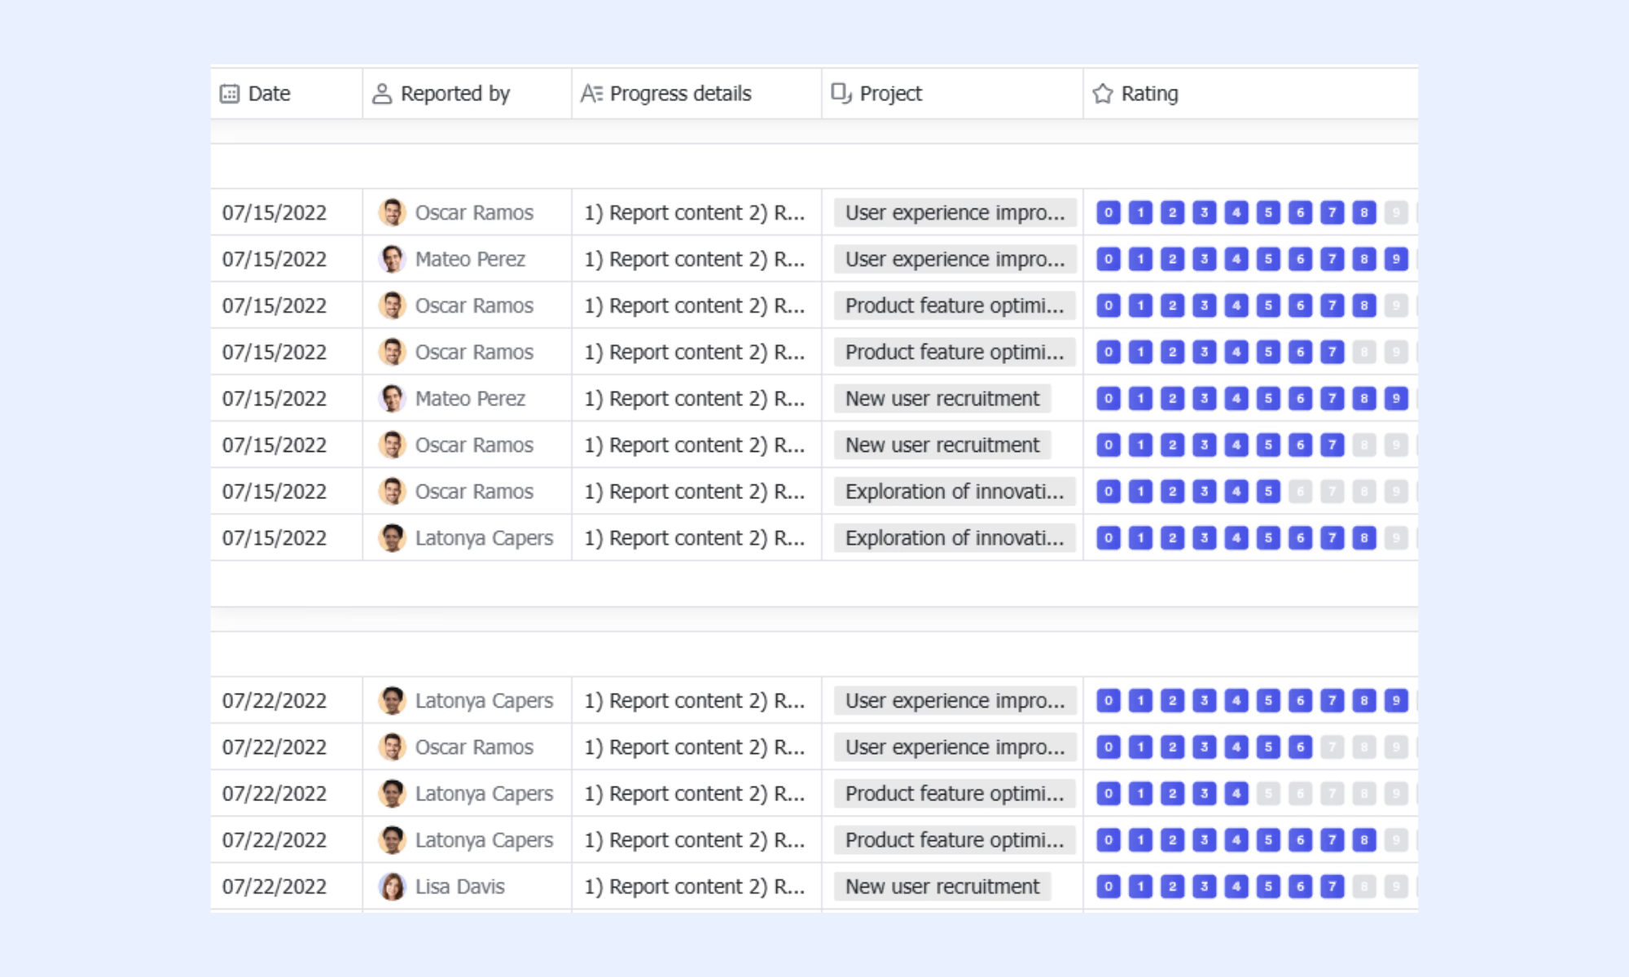
Task: Choose rating 5 in Latonya's Product feature row rated 4
Action: coord(1268,793)
